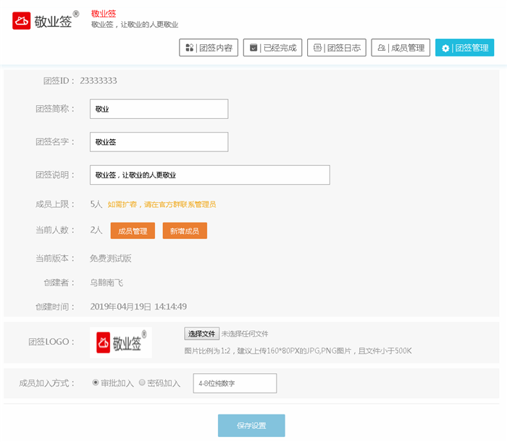Select the highlighted 团签管理 tab
507x442 pixels.
point(465,48)
